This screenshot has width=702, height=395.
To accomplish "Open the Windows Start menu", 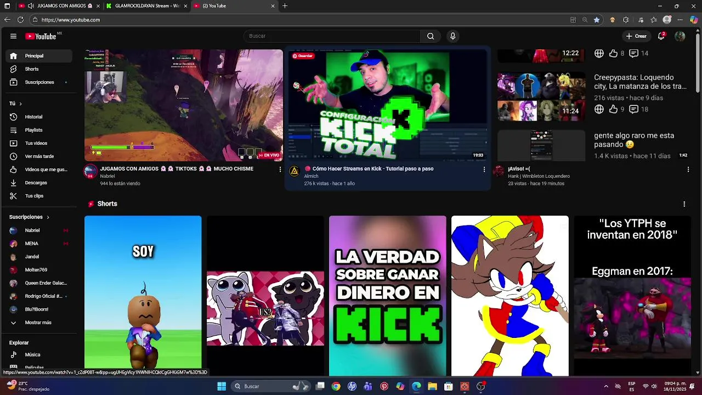I will tap(222, 386).
